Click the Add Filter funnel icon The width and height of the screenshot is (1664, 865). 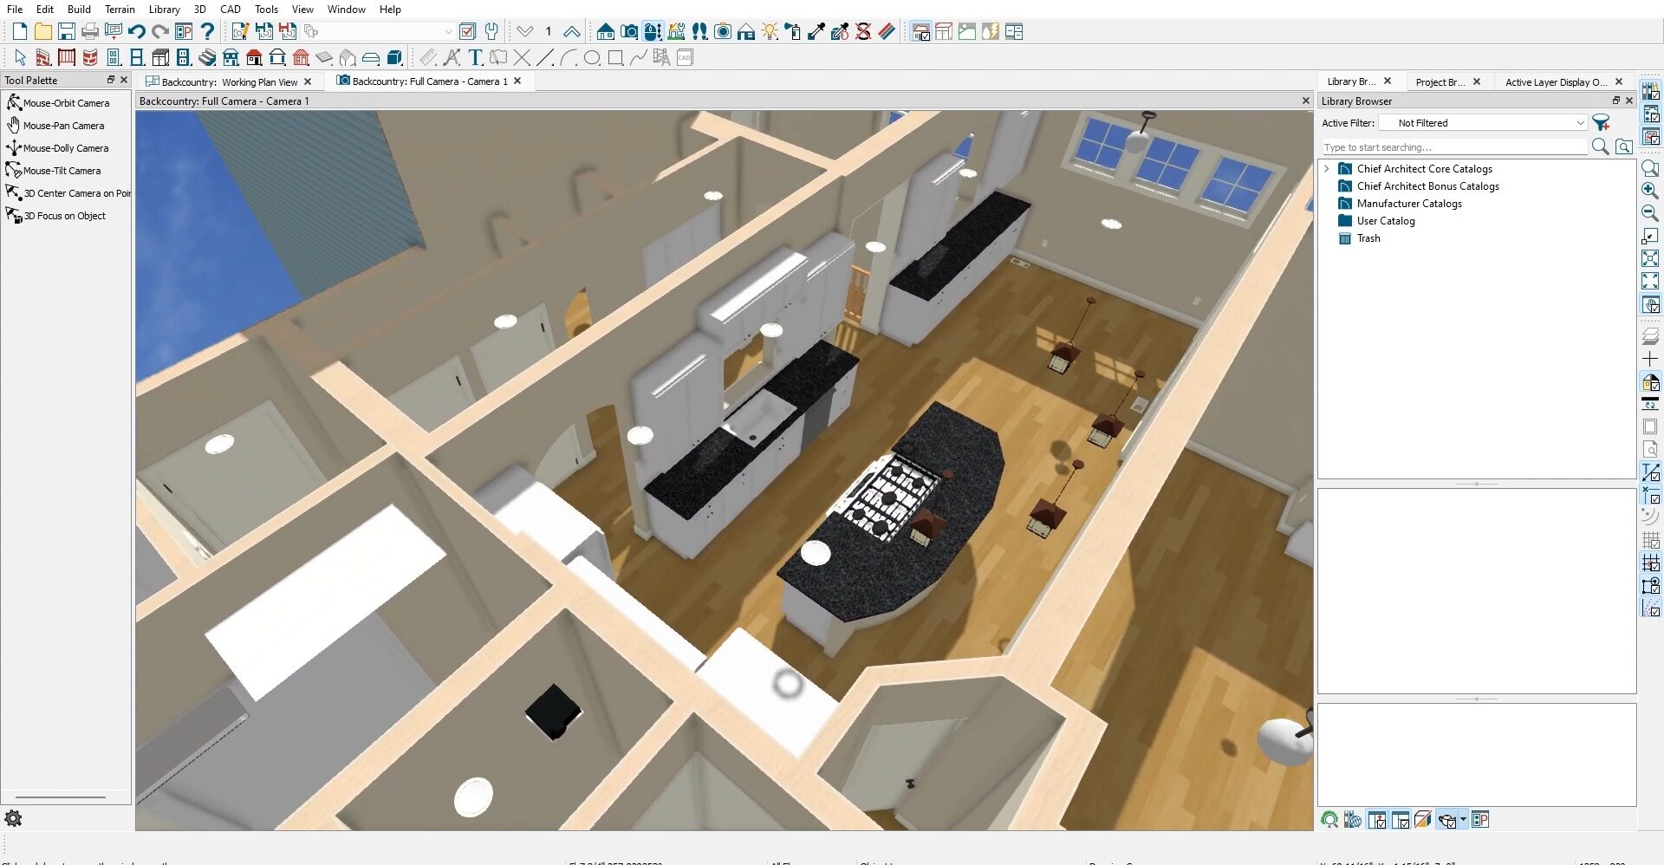(x=1601, y=123)
